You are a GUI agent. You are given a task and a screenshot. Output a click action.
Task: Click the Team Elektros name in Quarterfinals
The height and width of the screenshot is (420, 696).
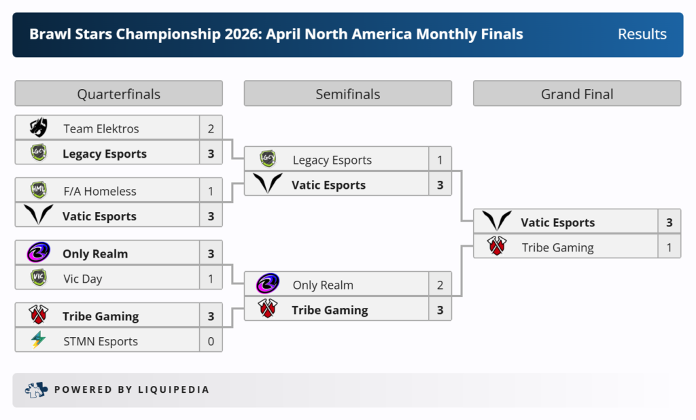pos(101,128)
